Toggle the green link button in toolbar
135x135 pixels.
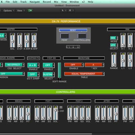(x=30, y=10)
